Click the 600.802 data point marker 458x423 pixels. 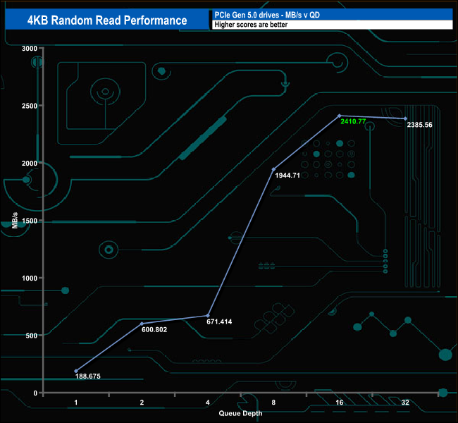[x=142, y=324]
